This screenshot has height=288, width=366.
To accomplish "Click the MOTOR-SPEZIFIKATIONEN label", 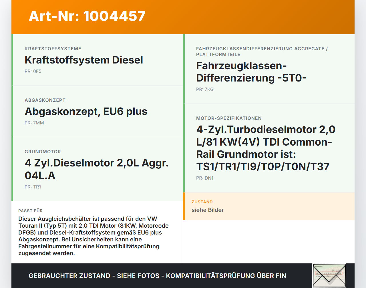I will pos(229,118).
